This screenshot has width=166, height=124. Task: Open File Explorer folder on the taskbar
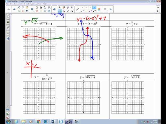(x=24, y=122)
